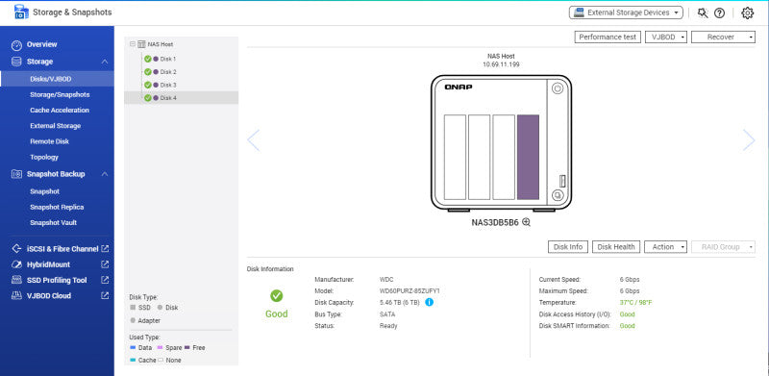Open the Snapshot page
Image resolution: width=769 pixels, height=376 pixels.
pos(44,191)
